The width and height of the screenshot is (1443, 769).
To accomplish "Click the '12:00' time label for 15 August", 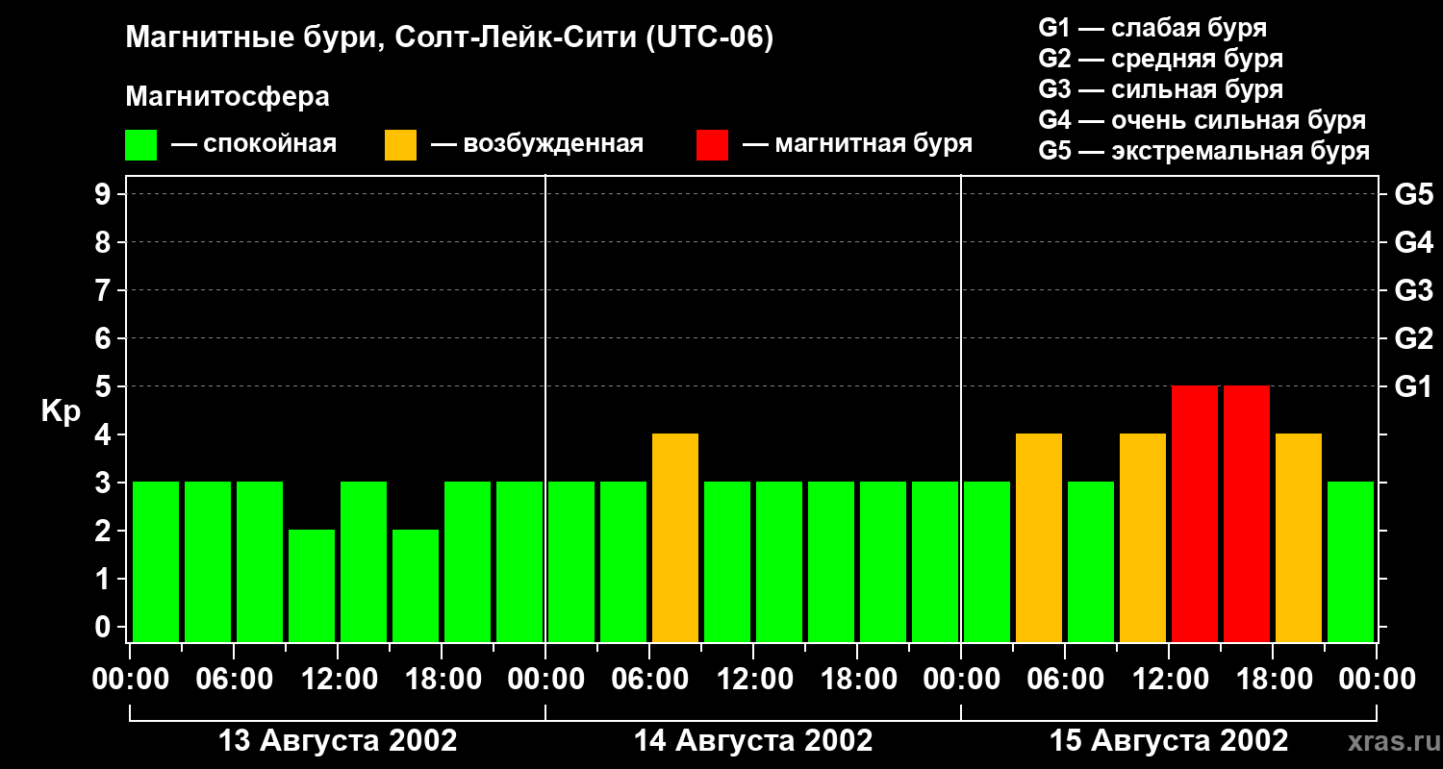I will tap(1169, 680).
